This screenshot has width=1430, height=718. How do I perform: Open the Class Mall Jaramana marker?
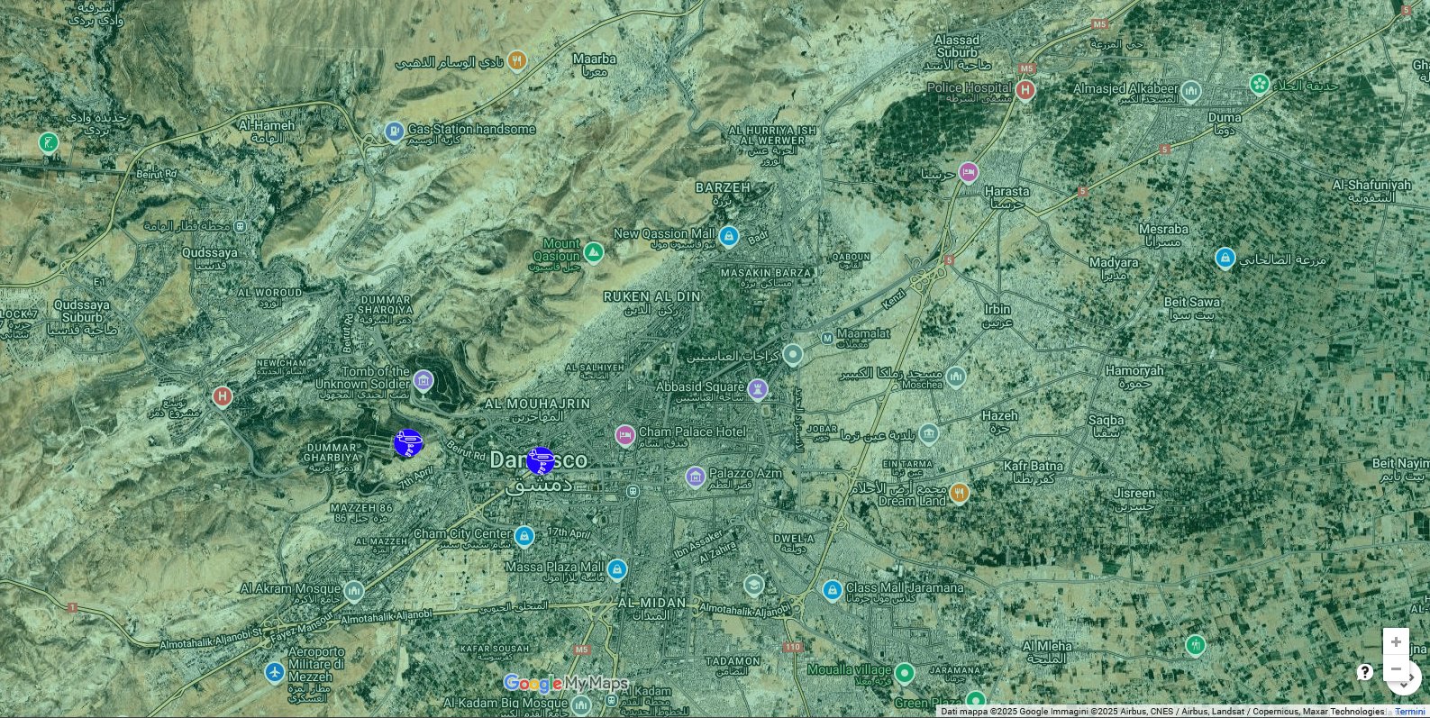pos(833,590)
